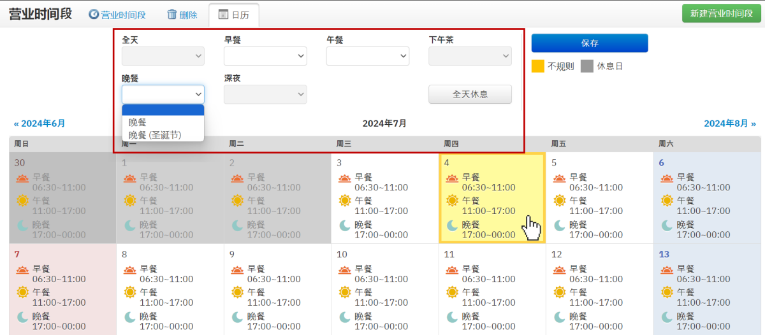Click 晚餐 label on day 30
765x335 pixels.
(41, 225)
